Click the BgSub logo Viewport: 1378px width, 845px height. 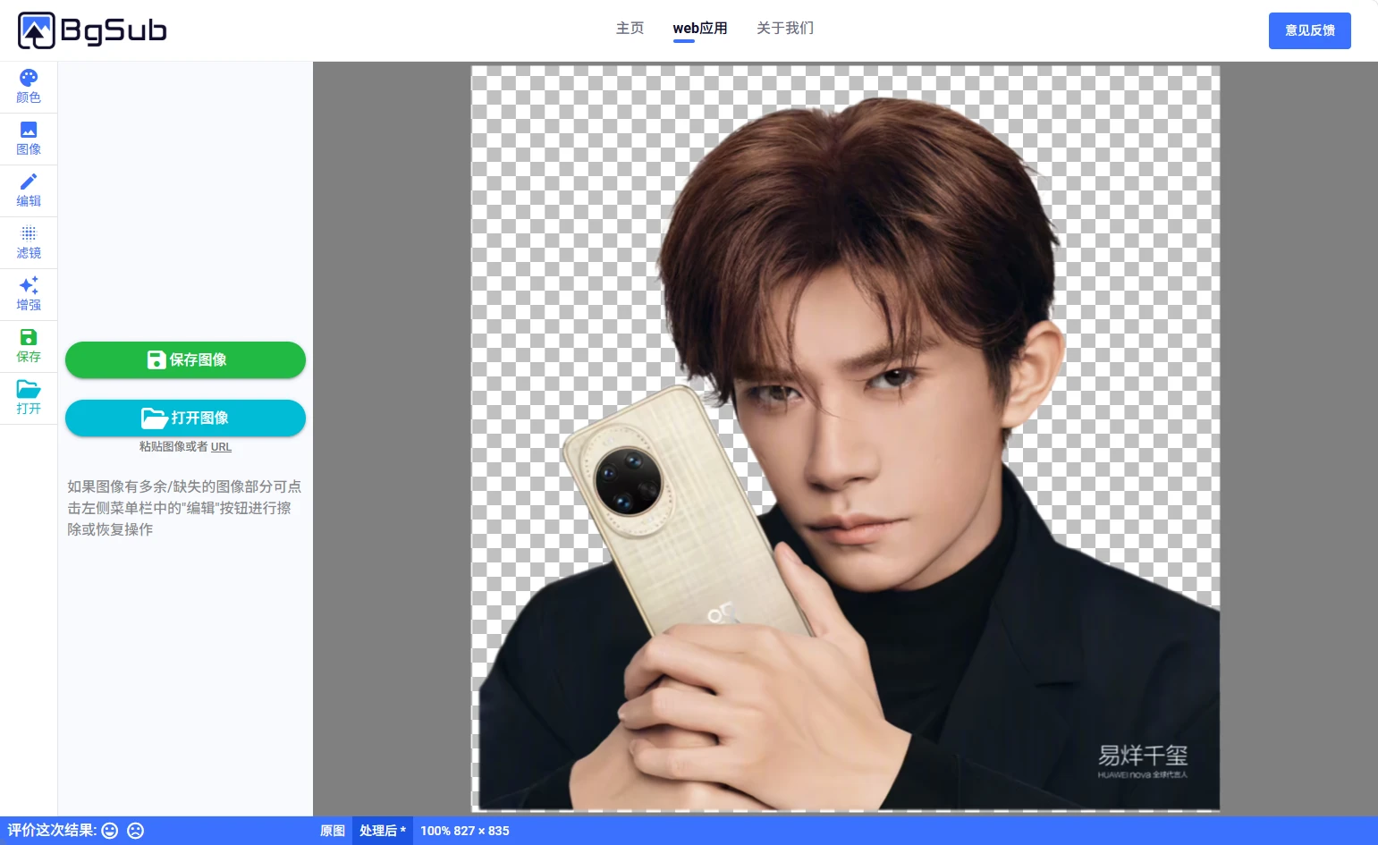92,30
